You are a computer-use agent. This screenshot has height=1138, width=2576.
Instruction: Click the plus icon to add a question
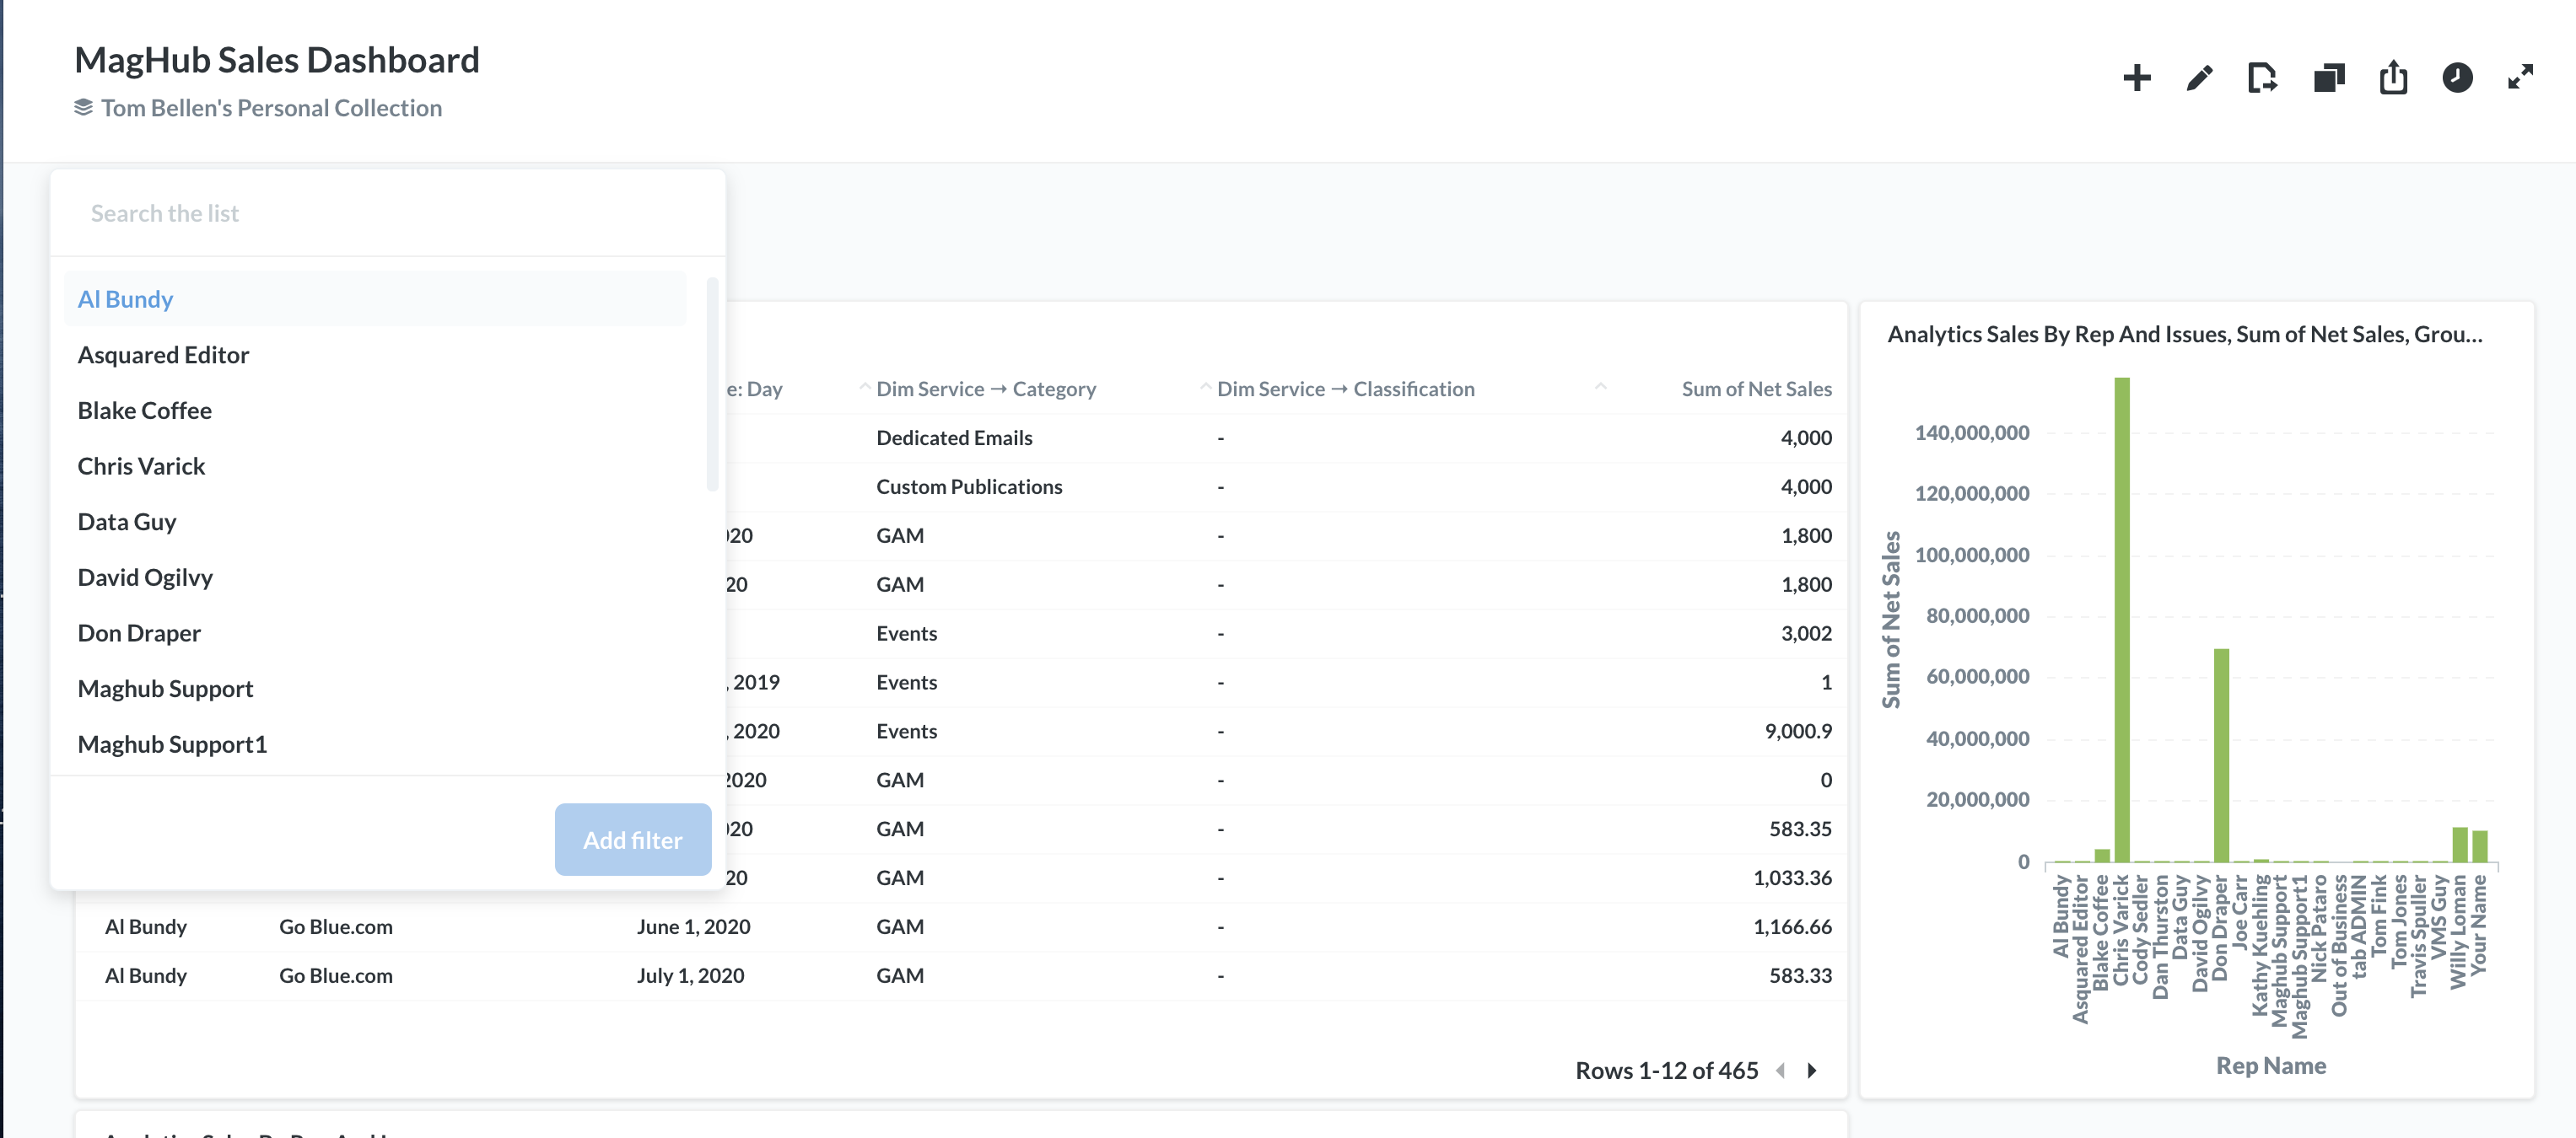click(x=2136, y=78)
